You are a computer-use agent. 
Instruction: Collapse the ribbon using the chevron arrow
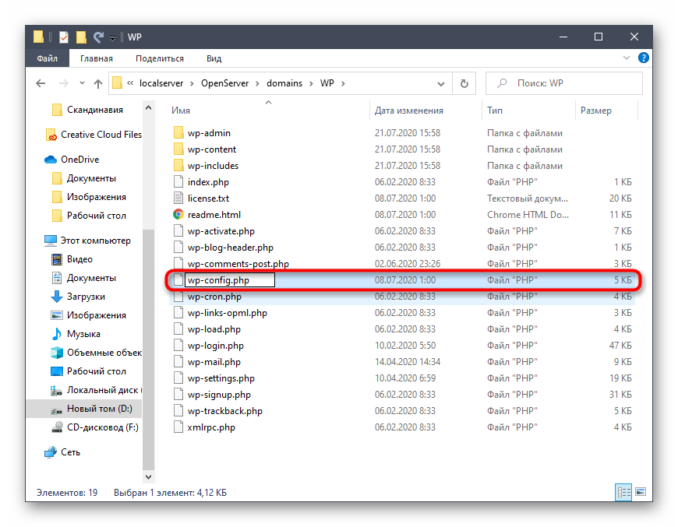pos(627,58)
